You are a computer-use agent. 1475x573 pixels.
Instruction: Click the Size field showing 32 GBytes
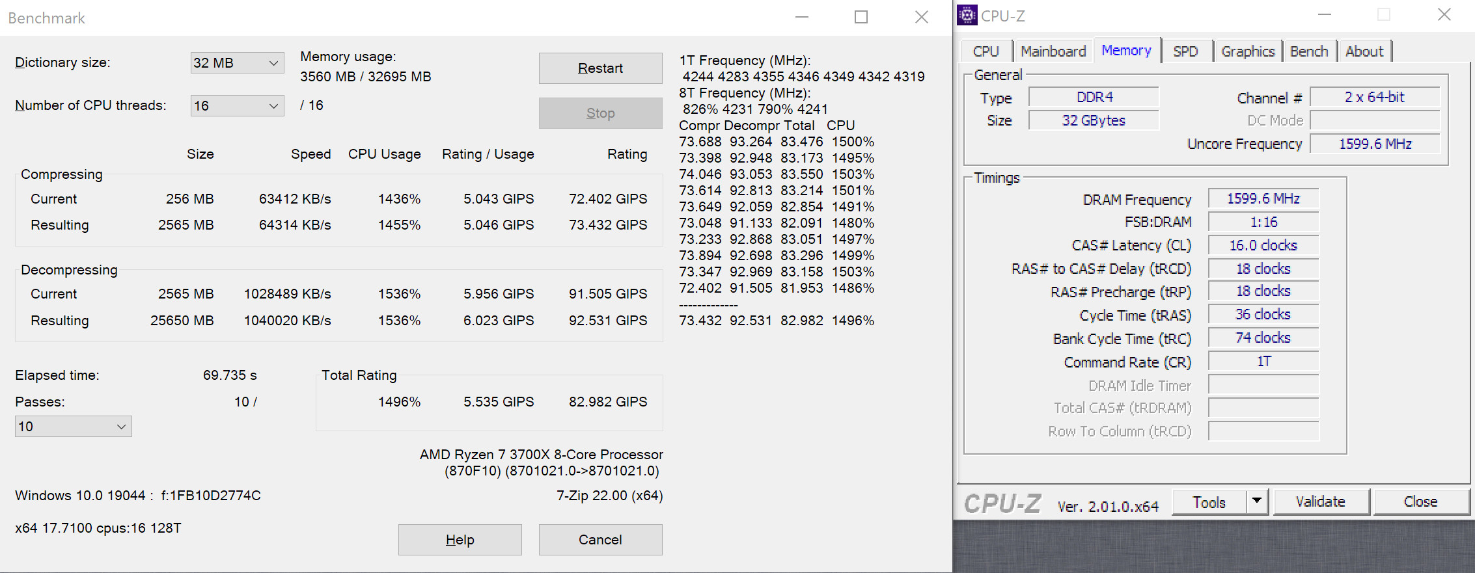(1094, 121)
